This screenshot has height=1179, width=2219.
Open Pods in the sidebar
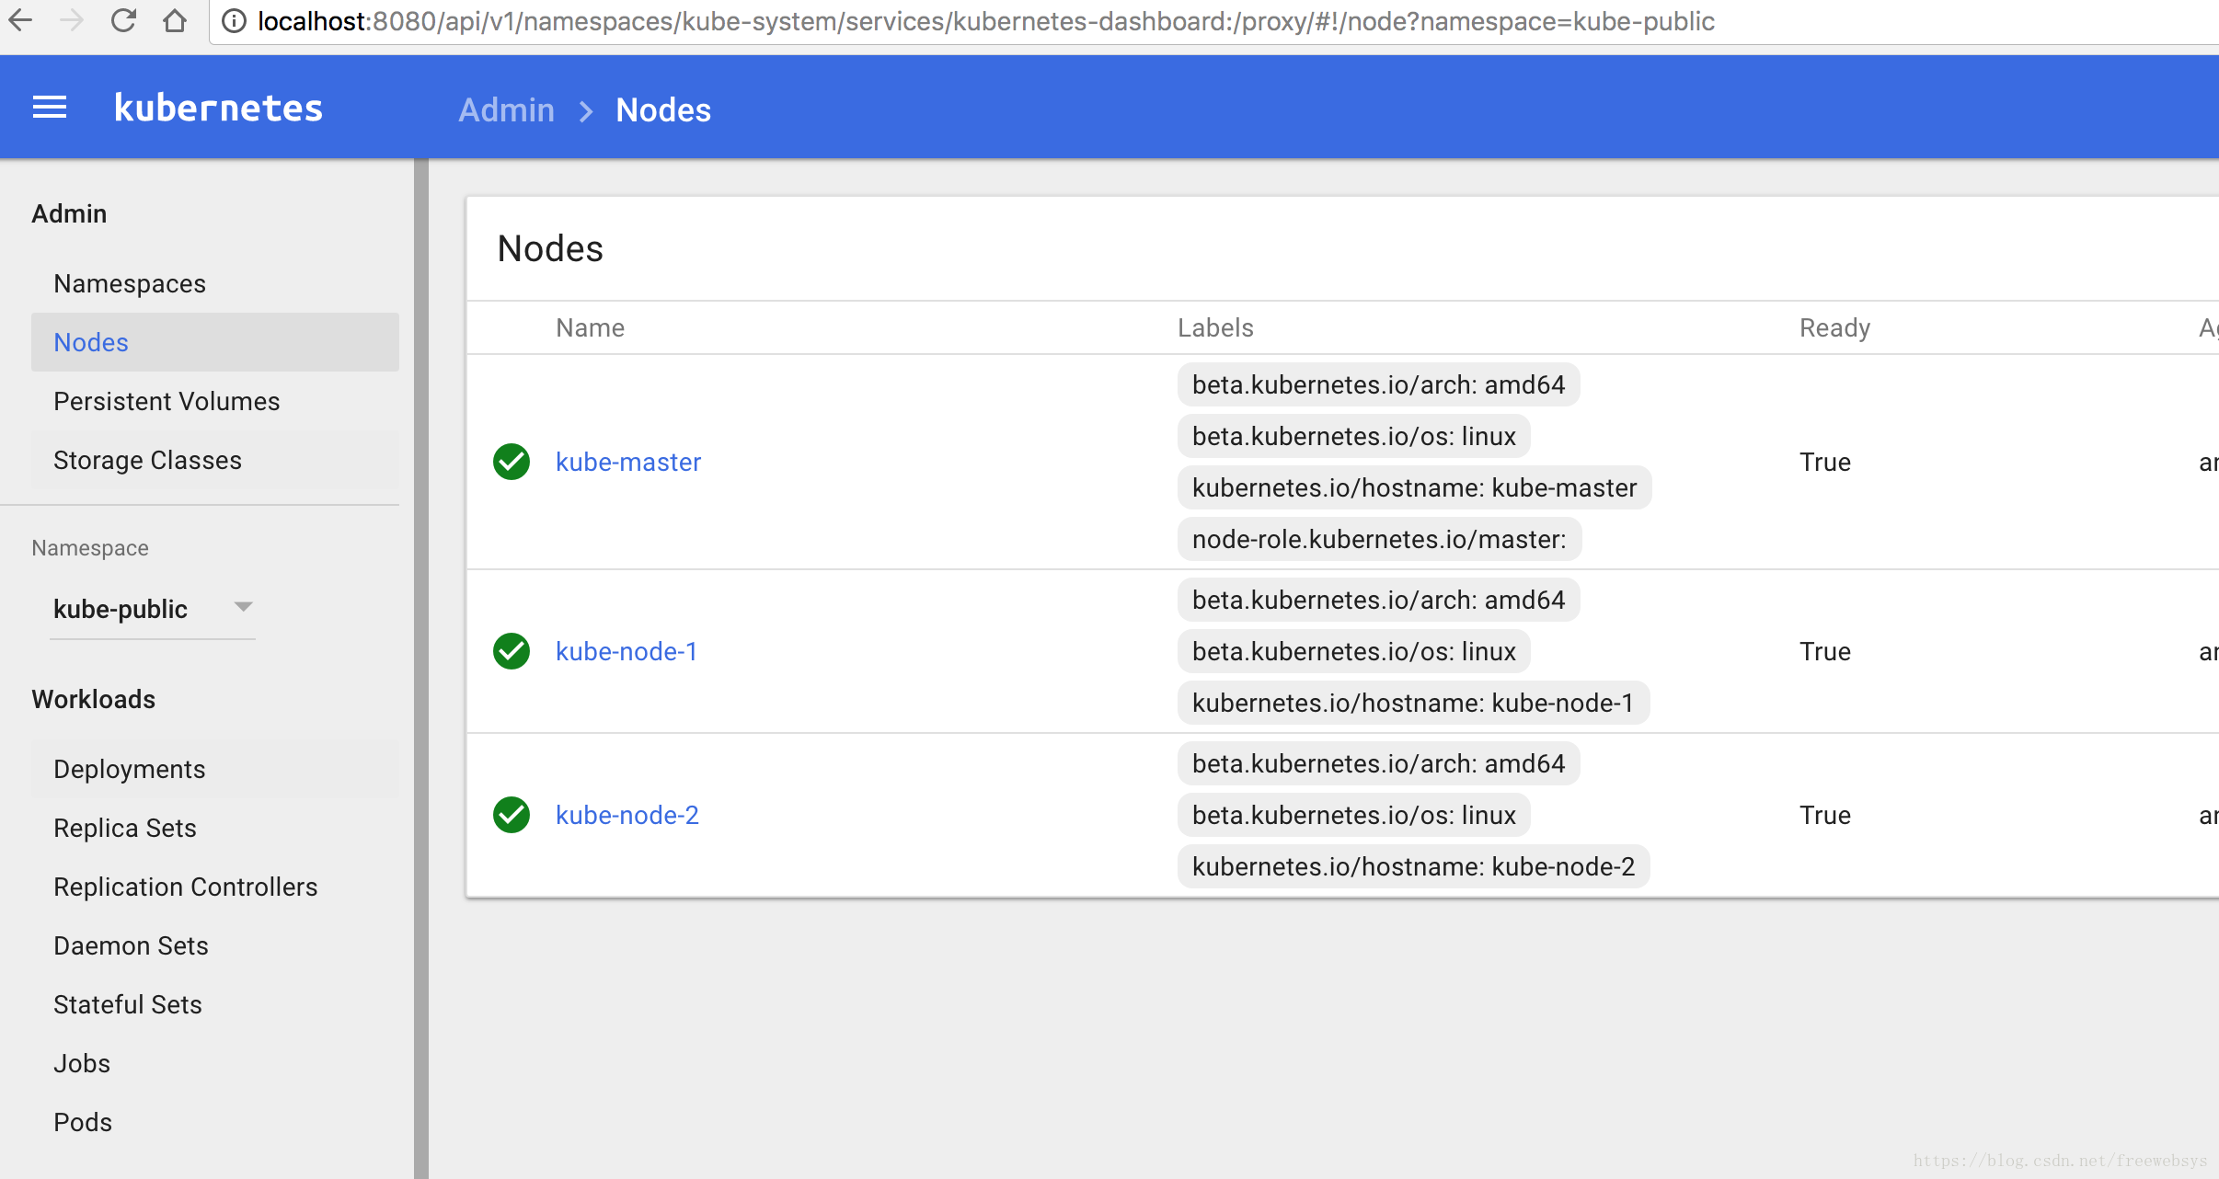click(x=83, y=1122)
